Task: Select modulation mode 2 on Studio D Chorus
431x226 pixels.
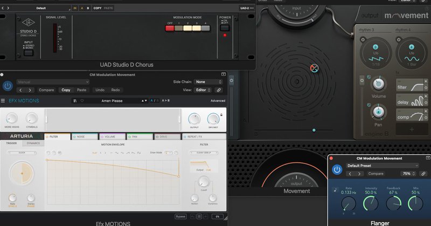Action: [187, 28]
